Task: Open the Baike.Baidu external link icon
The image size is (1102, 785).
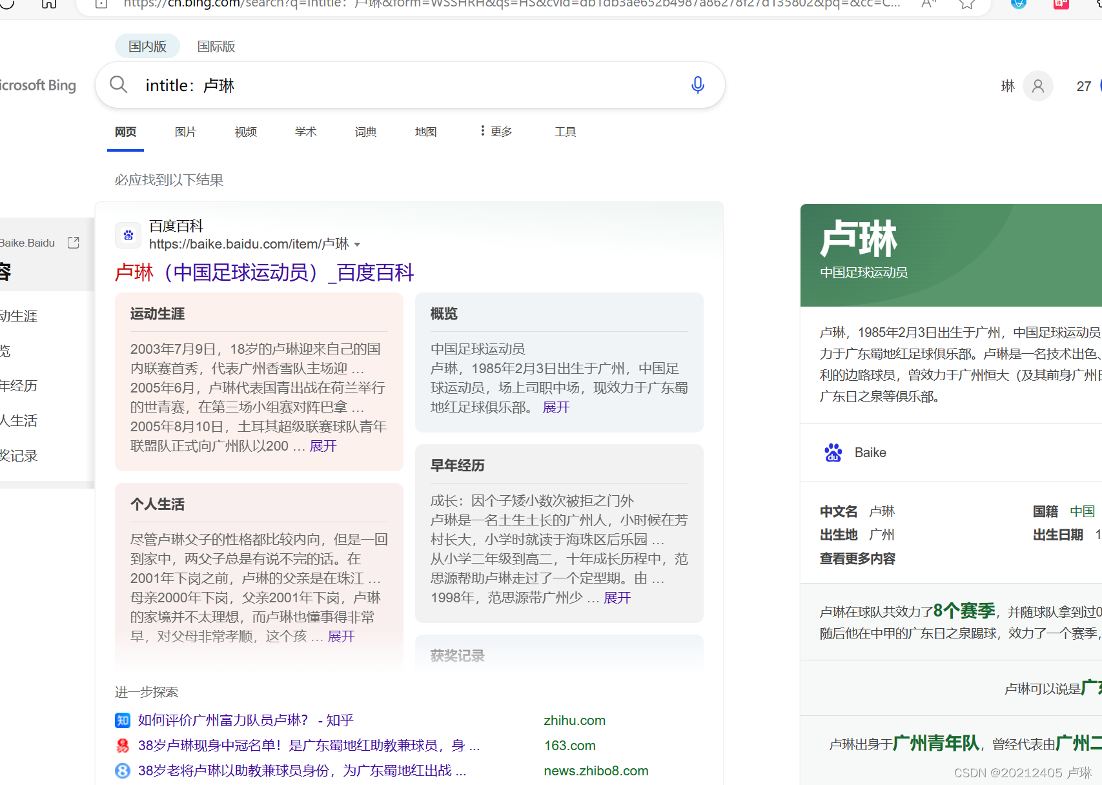Action: pyautogui.click(x=74, y=243)
